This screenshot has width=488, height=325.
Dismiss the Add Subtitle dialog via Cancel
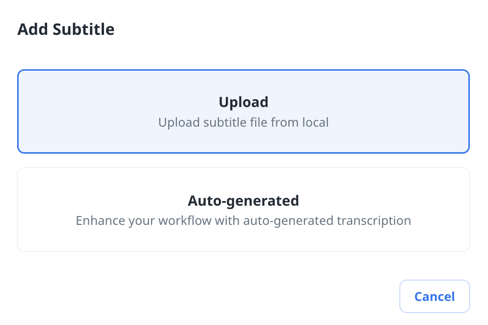[434, 297]
